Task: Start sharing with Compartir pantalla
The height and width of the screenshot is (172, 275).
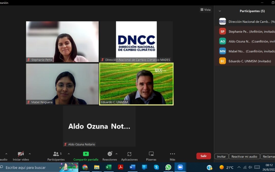Action: (x=86, y=156)
